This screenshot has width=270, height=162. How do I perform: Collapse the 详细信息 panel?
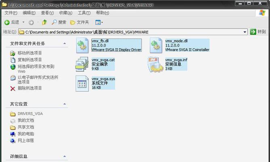coord(65,156)
